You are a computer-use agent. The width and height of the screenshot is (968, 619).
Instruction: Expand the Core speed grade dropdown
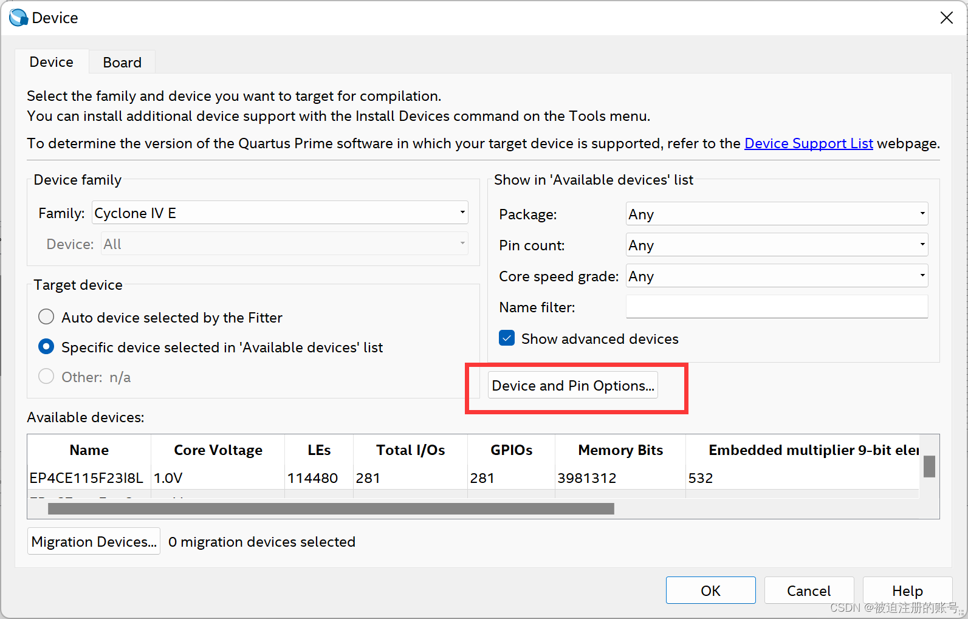[x=777, y=276]
